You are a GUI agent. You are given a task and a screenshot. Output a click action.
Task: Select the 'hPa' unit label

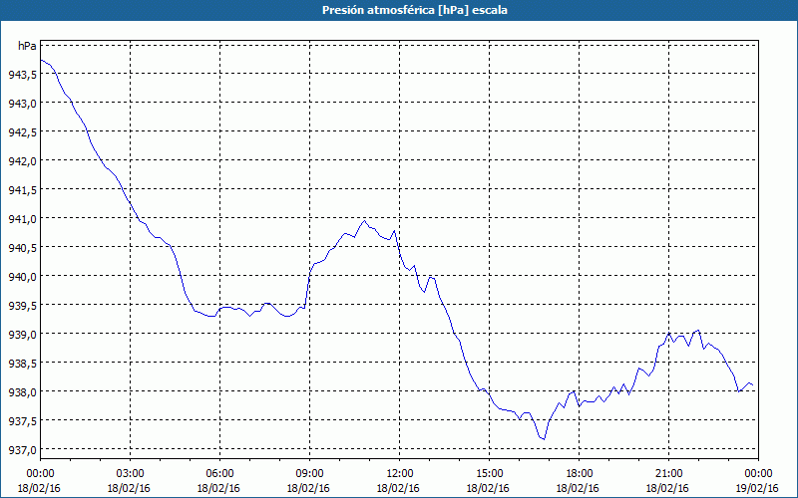pos(28,46)
